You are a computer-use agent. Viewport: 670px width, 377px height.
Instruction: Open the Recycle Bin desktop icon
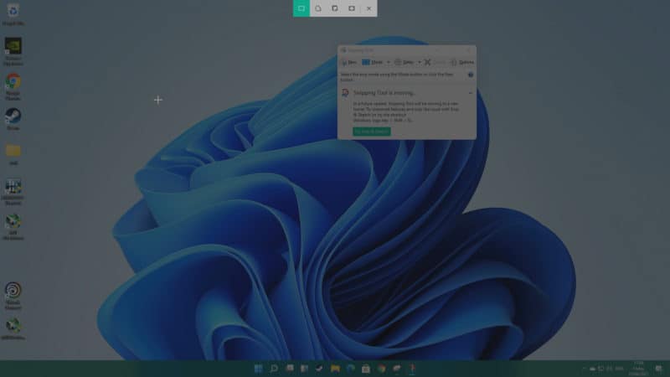point(13,14)
